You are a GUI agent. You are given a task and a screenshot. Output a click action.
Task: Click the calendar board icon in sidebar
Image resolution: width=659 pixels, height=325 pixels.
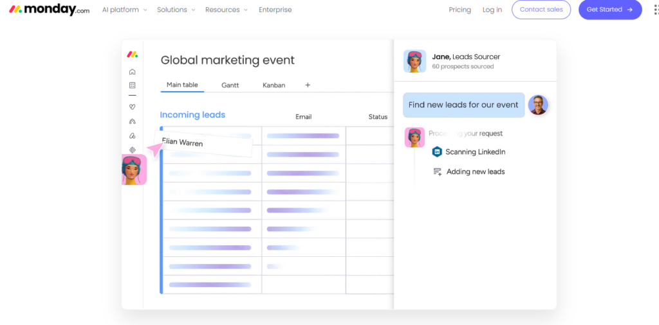[x=133, y=85]
